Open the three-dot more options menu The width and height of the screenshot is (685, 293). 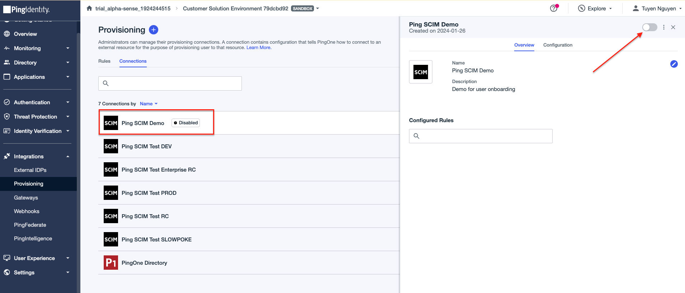[x=664, y=27]
